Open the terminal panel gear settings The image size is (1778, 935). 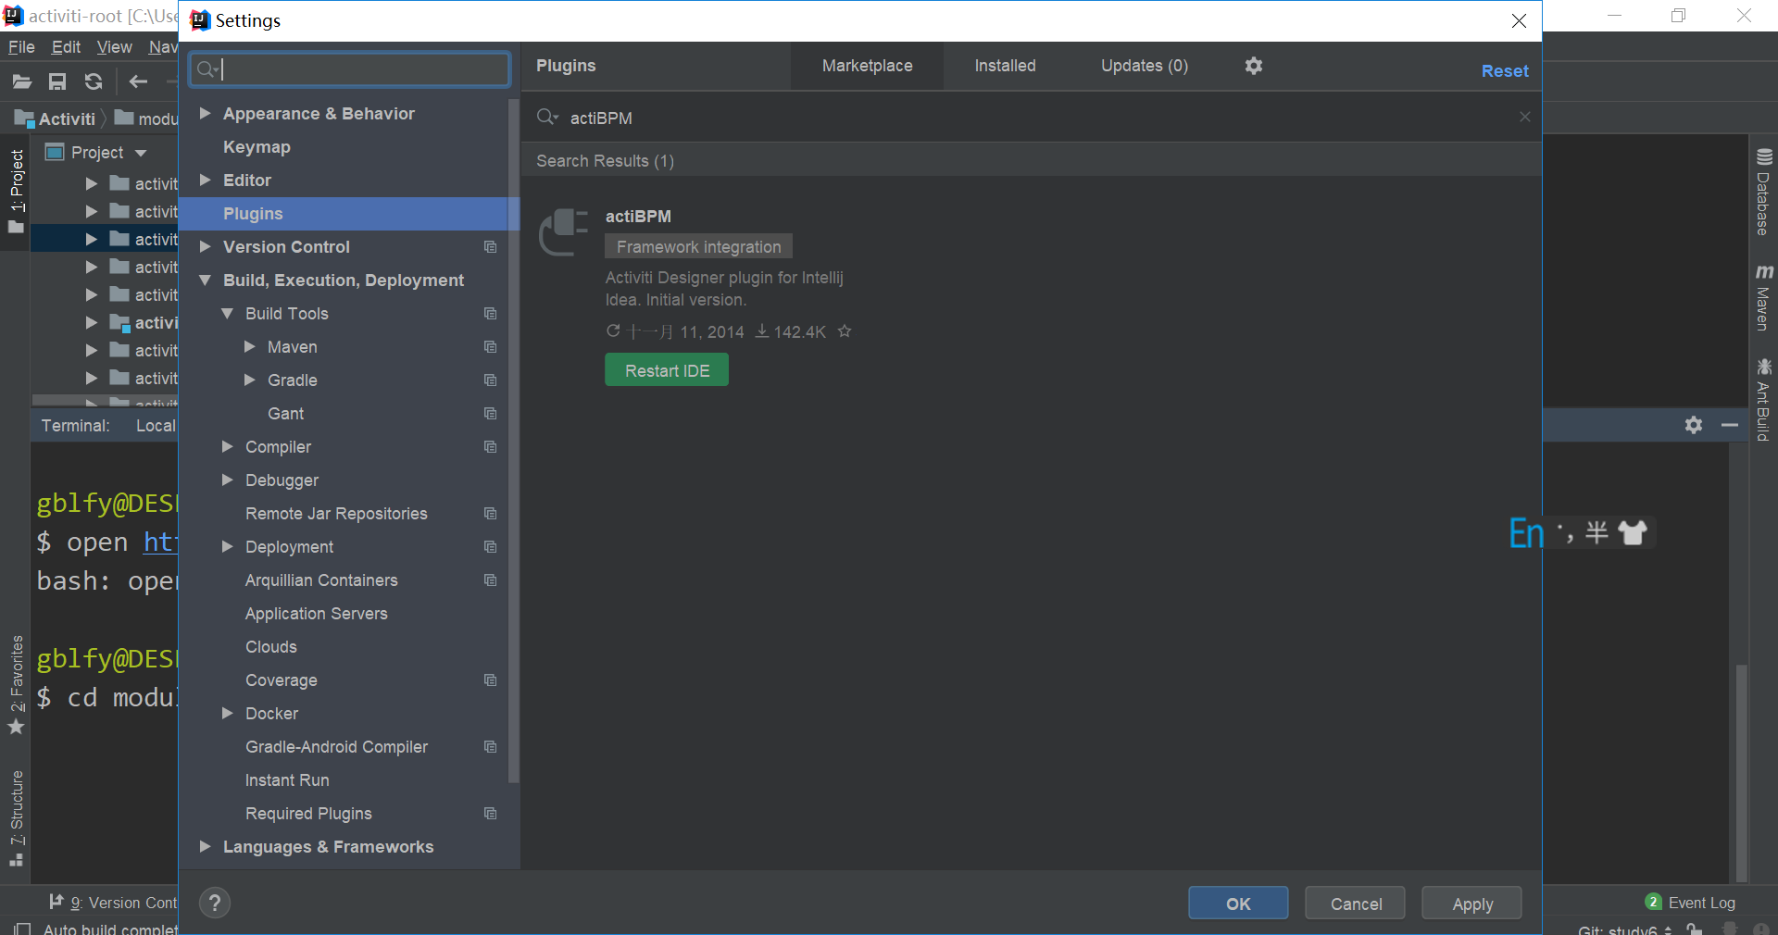coord(1694,425)
